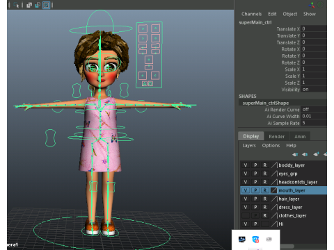
Task: Select the headcontcts_layer name
Action: (298, 182)
